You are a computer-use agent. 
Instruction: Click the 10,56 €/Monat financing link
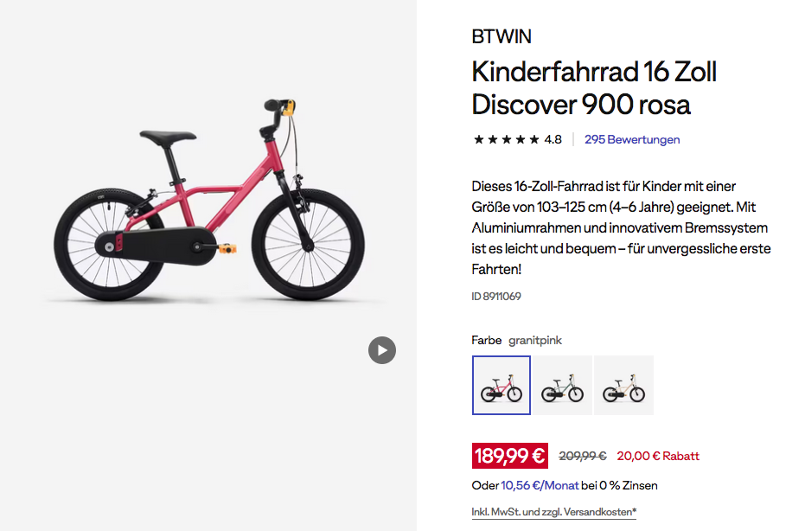[x=540, y=485]
